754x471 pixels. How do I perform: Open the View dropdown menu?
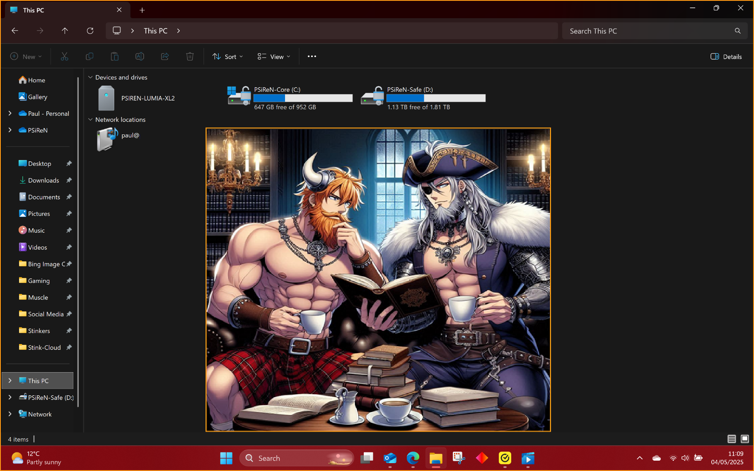[273, 57]
